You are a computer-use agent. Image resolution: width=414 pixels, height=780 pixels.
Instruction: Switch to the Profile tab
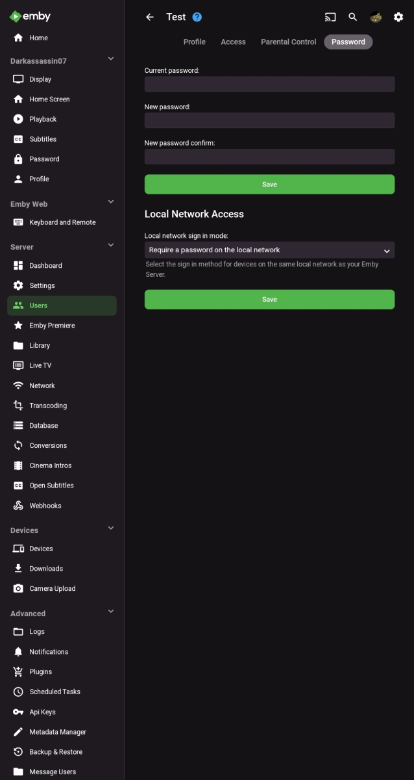(194, 42)
